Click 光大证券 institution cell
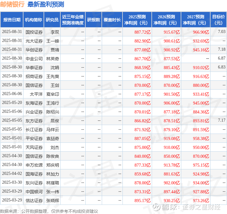This screenshot has height=214, width=227. tap(34, 41)
